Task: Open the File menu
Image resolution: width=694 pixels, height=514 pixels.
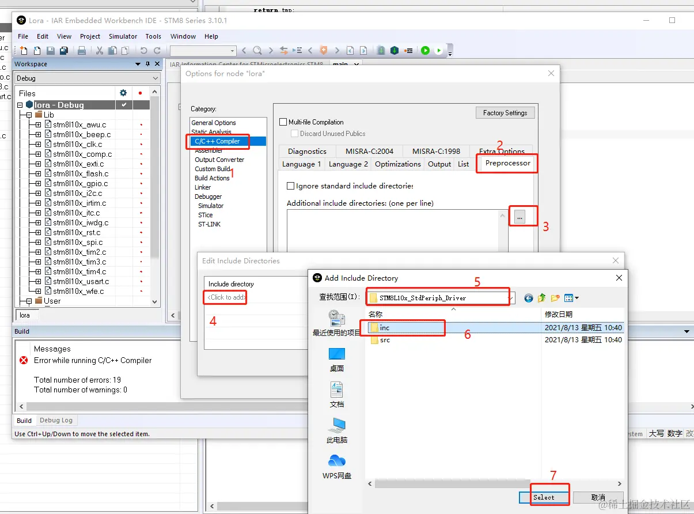Action: click(x=23, y=36)
